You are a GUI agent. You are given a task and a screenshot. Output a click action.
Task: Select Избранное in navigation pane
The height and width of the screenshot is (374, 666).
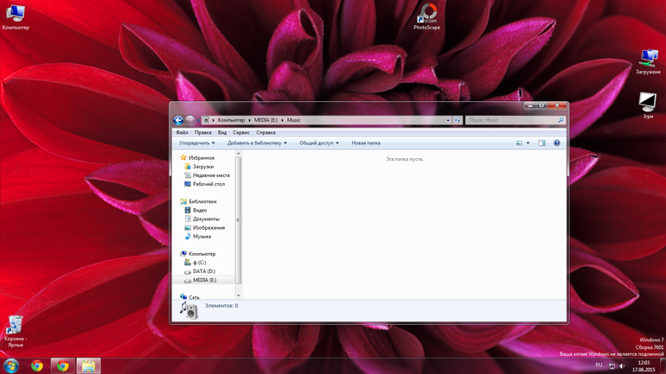pos(202,158)
